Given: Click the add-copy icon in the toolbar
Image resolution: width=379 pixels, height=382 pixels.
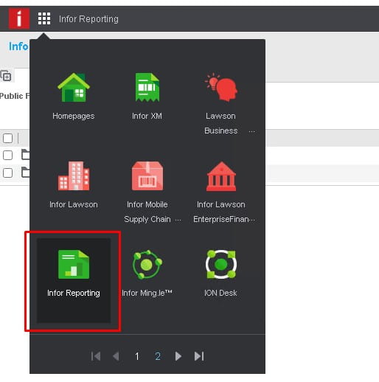Looking at the screenshot, I should pos(6,76).
